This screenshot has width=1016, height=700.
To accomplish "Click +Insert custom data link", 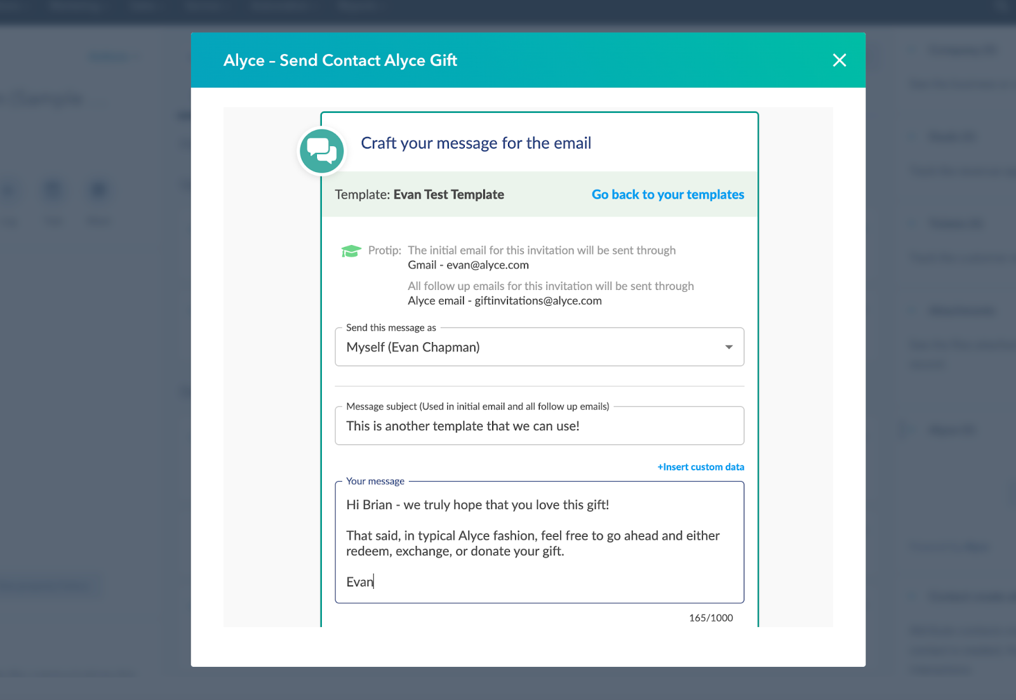I will 700,467.
